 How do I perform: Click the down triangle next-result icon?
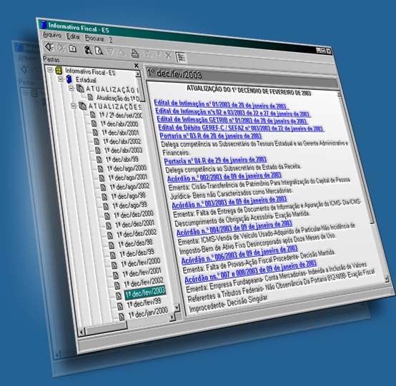110,51
